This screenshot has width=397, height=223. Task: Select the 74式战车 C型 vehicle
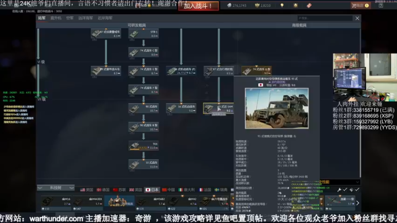(143, 53)
